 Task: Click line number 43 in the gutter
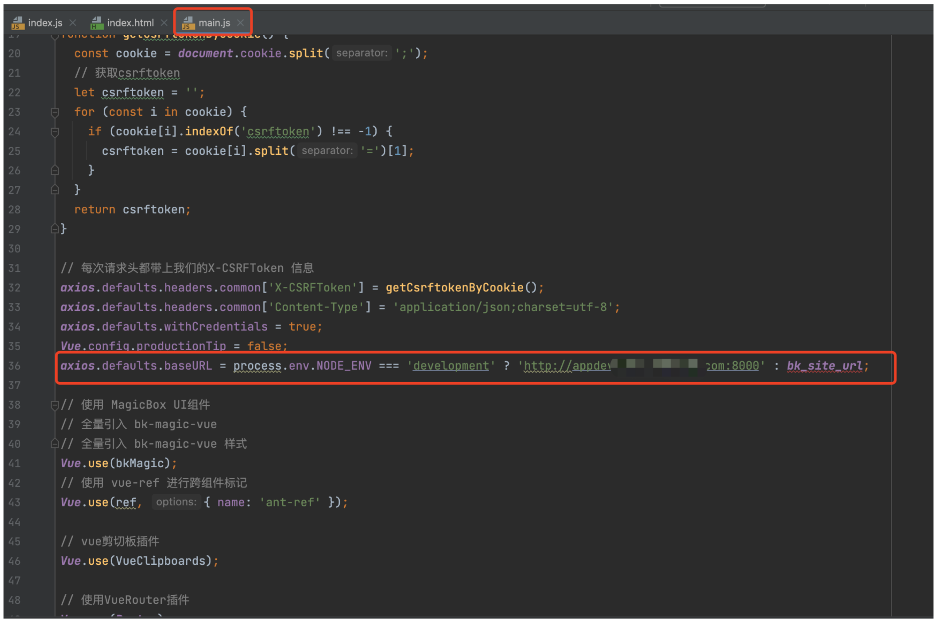coord(15,503)
